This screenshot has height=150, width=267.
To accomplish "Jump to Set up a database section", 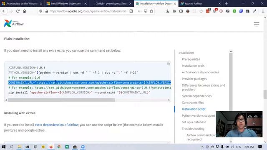I will (194, 122).
